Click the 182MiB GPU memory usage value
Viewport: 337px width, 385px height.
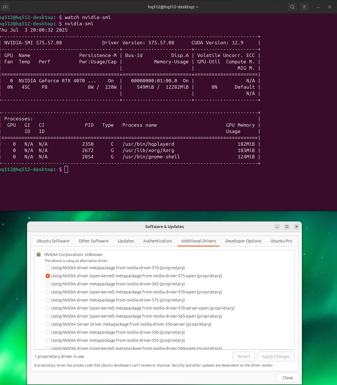[246, 144]
